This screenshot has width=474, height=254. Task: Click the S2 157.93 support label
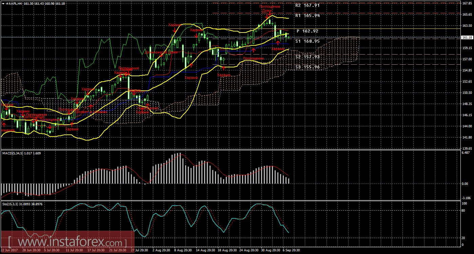[x=307, y=57]
